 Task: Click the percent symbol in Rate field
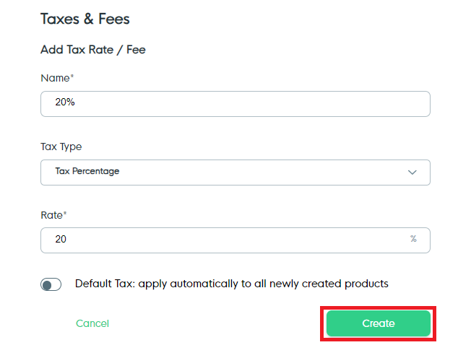tap(413, 239)
